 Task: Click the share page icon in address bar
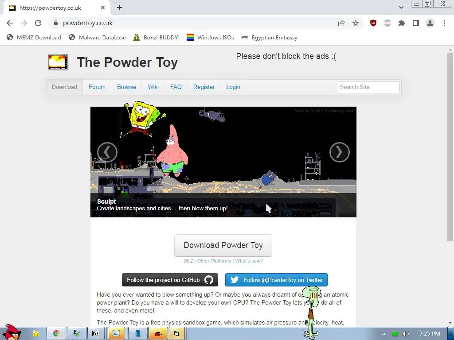pos(341,23)
